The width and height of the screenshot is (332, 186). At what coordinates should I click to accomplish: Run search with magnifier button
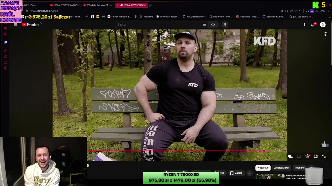213,25
